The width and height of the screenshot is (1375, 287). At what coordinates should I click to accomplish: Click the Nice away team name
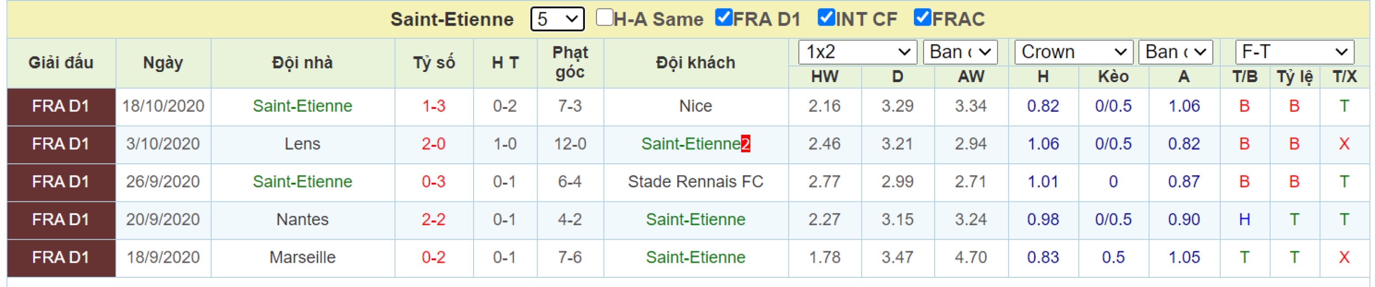point(695,106)
